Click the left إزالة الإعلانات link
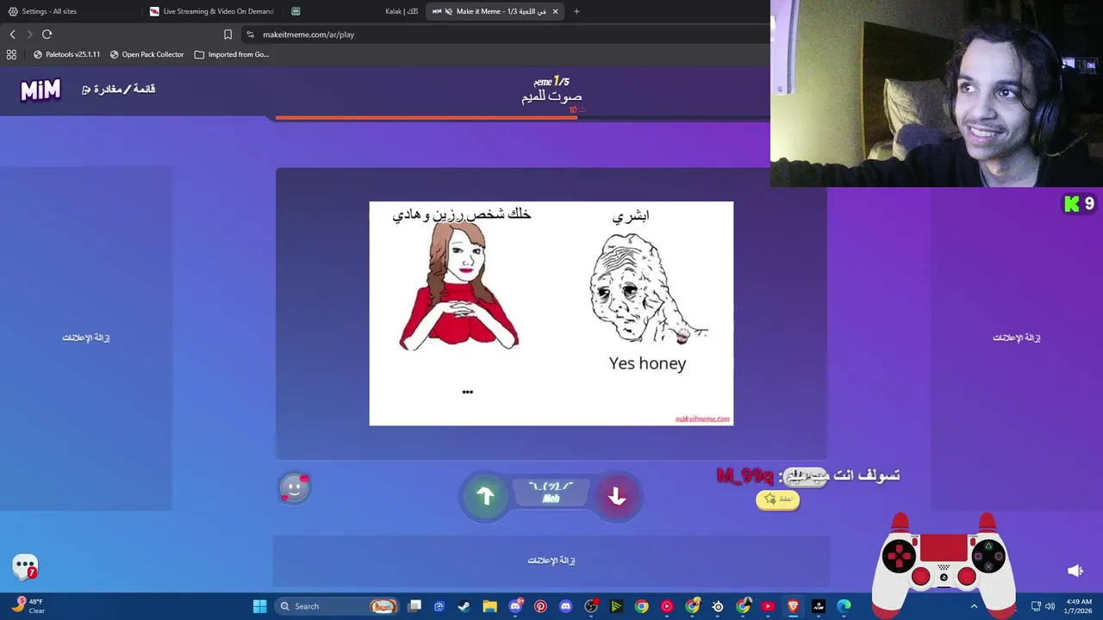 click(x=86, y=338)
